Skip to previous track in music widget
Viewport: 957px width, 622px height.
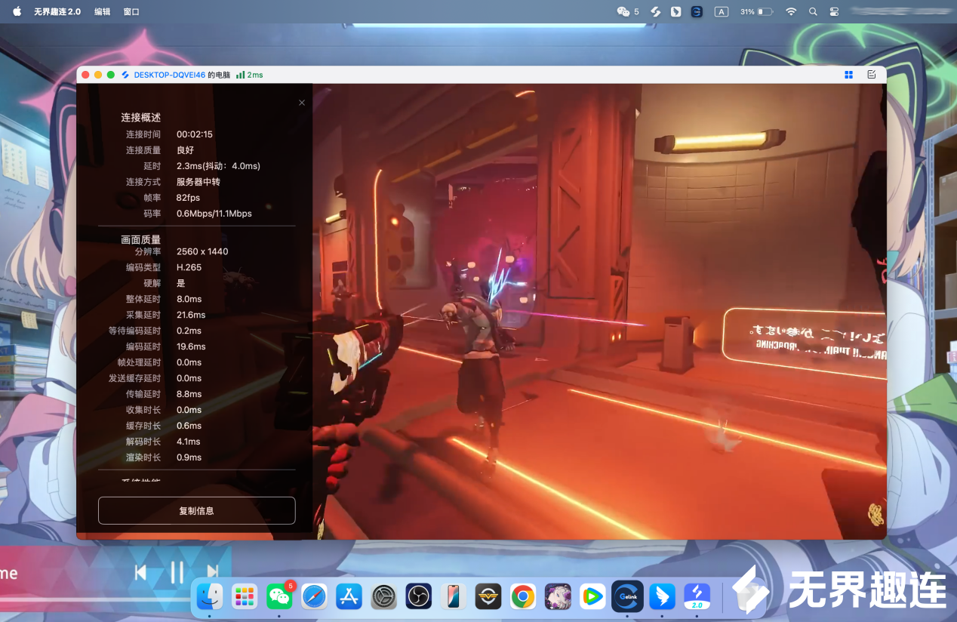point(140,573)
